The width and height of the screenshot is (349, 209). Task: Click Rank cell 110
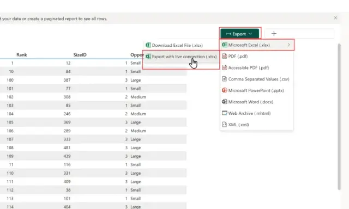click(x=10, y=173)
